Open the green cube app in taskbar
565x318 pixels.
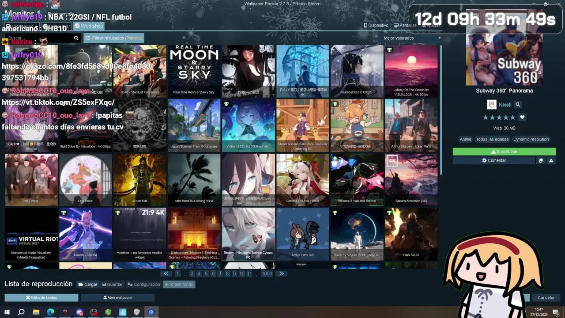click(x=108, y=312)
